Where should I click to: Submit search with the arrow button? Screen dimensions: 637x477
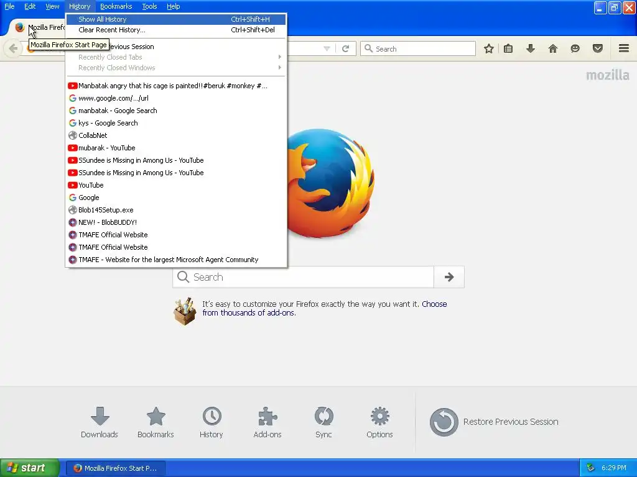(x=449, y=277)
